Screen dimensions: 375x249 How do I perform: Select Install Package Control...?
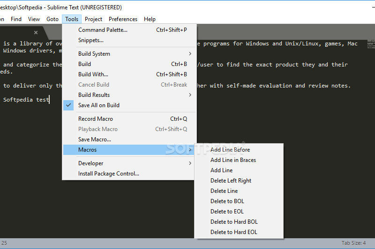(129, 174)
